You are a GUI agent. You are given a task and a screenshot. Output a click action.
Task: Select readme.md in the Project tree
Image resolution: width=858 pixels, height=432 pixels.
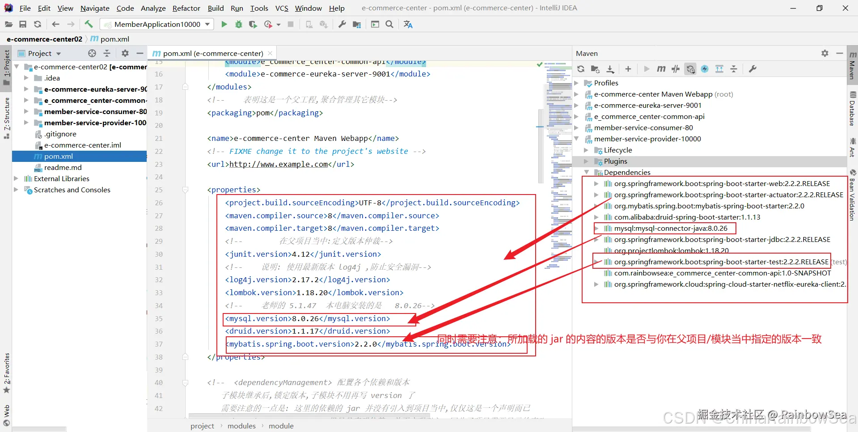(63, 167)
